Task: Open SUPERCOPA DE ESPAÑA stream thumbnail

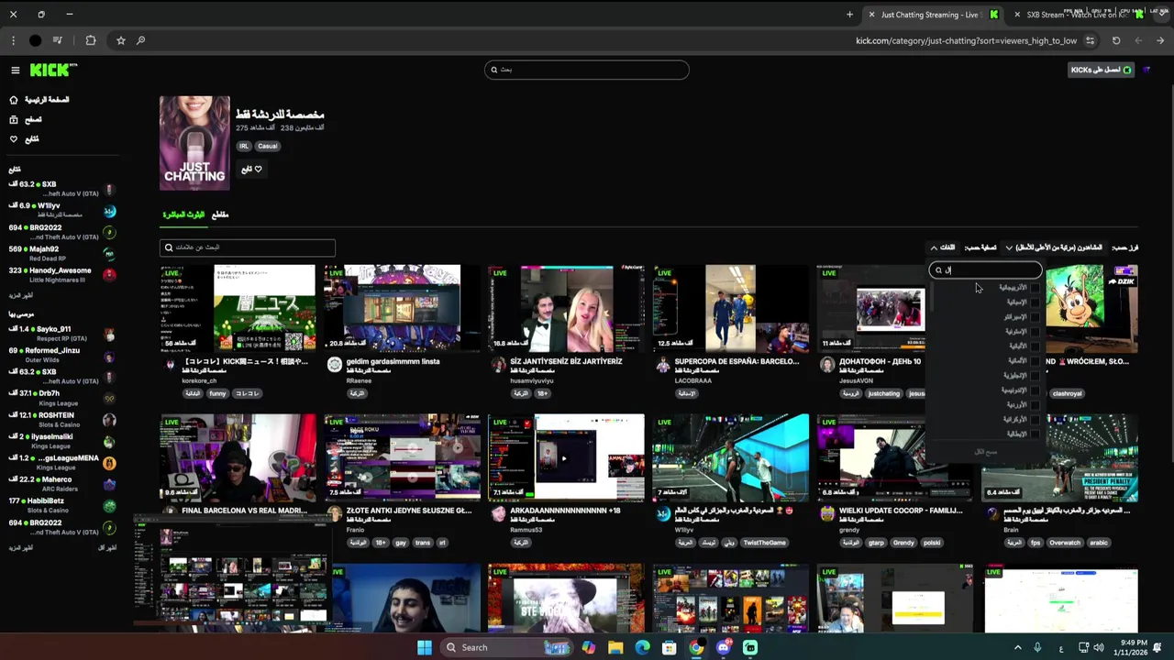Action: (731, 309)
